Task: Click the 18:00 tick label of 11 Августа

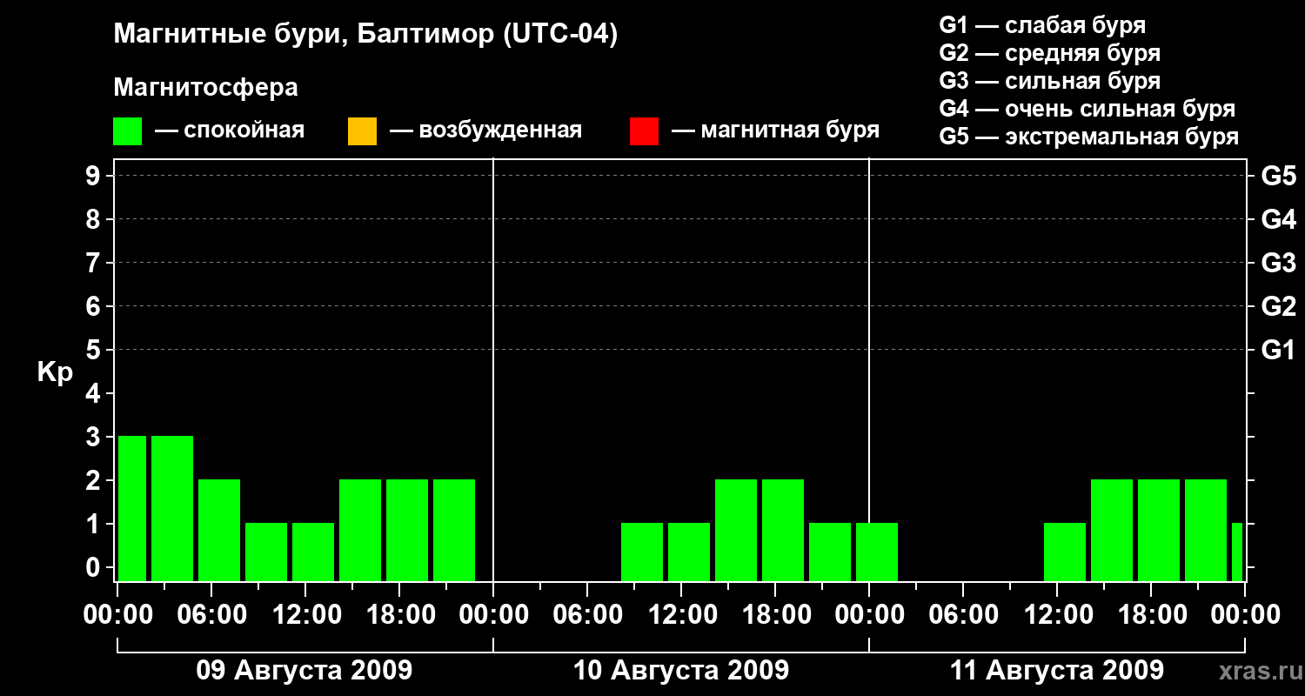Action: click(x=1151, y=614)
